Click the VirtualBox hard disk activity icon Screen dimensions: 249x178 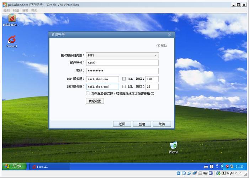pos(179,173)
